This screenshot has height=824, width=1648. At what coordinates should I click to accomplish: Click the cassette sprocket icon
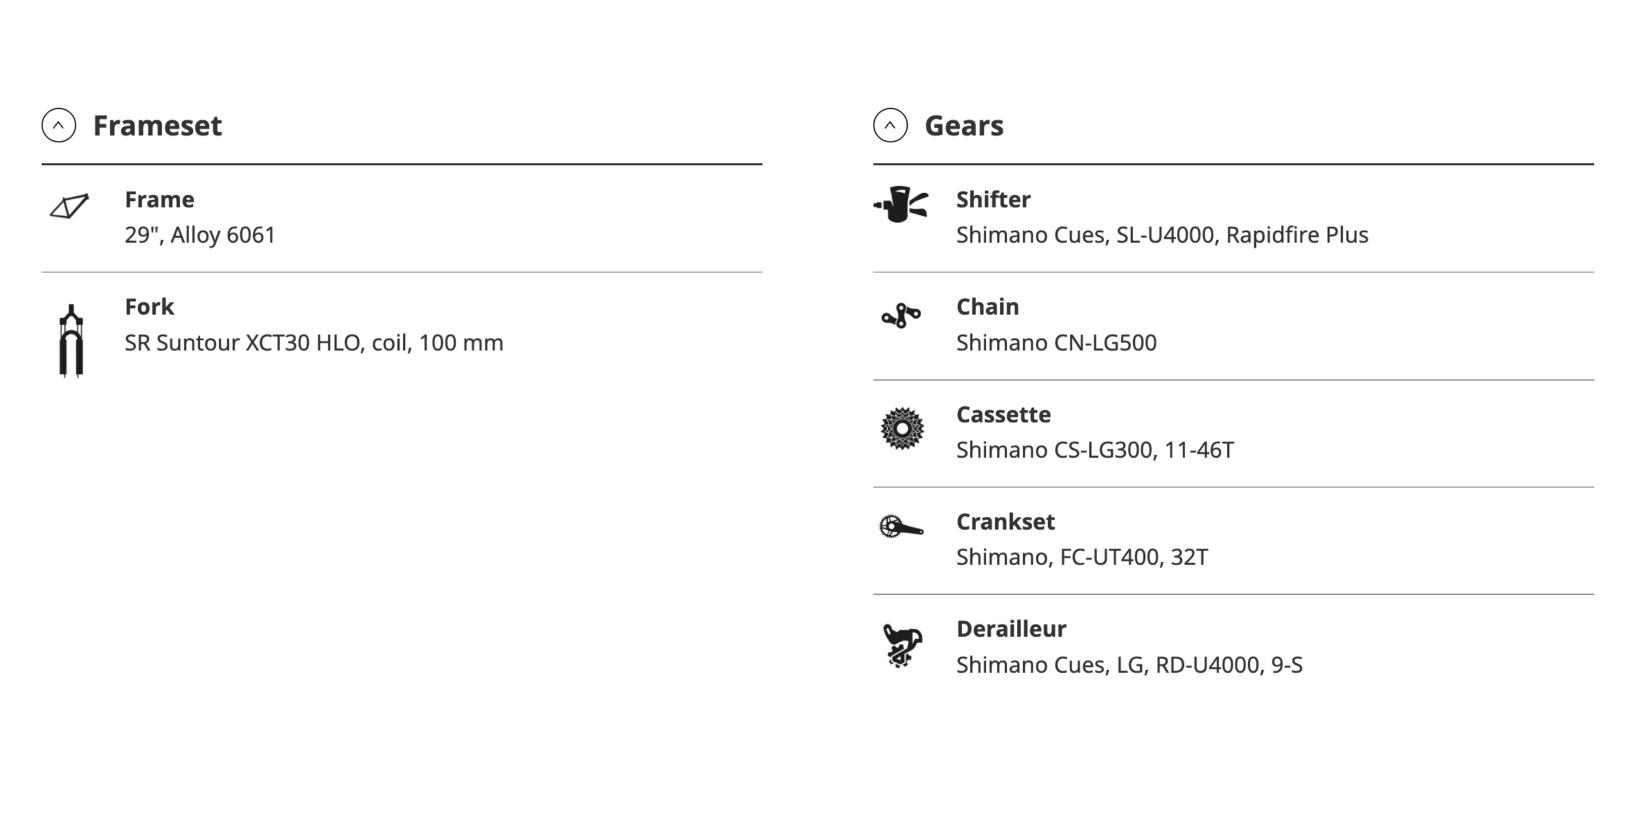point(903,428)
